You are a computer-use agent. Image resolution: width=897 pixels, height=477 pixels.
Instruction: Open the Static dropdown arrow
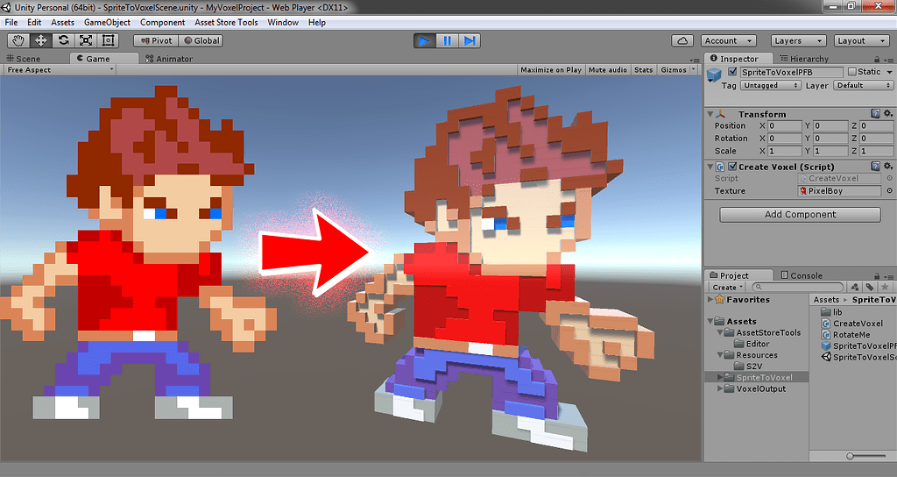click(x=889, y=72)
